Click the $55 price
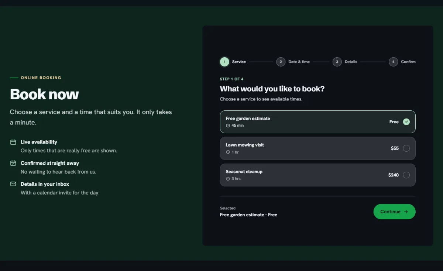 (x=395, y=148)
